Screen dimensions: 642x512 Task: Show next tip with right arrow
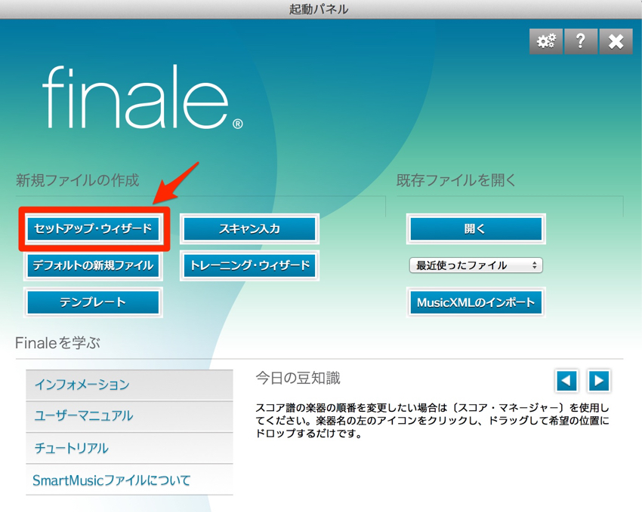pyautogui.click(x=599, y=381)
